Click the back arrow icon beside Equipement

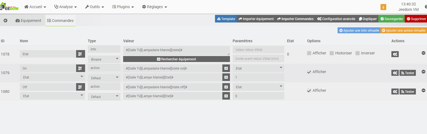(x=5, y=21)
